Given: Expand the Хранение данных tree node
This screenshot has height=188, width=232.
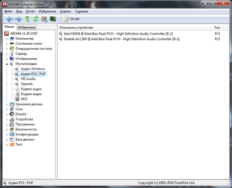Looking at the screenshot, I should point(7,105).
